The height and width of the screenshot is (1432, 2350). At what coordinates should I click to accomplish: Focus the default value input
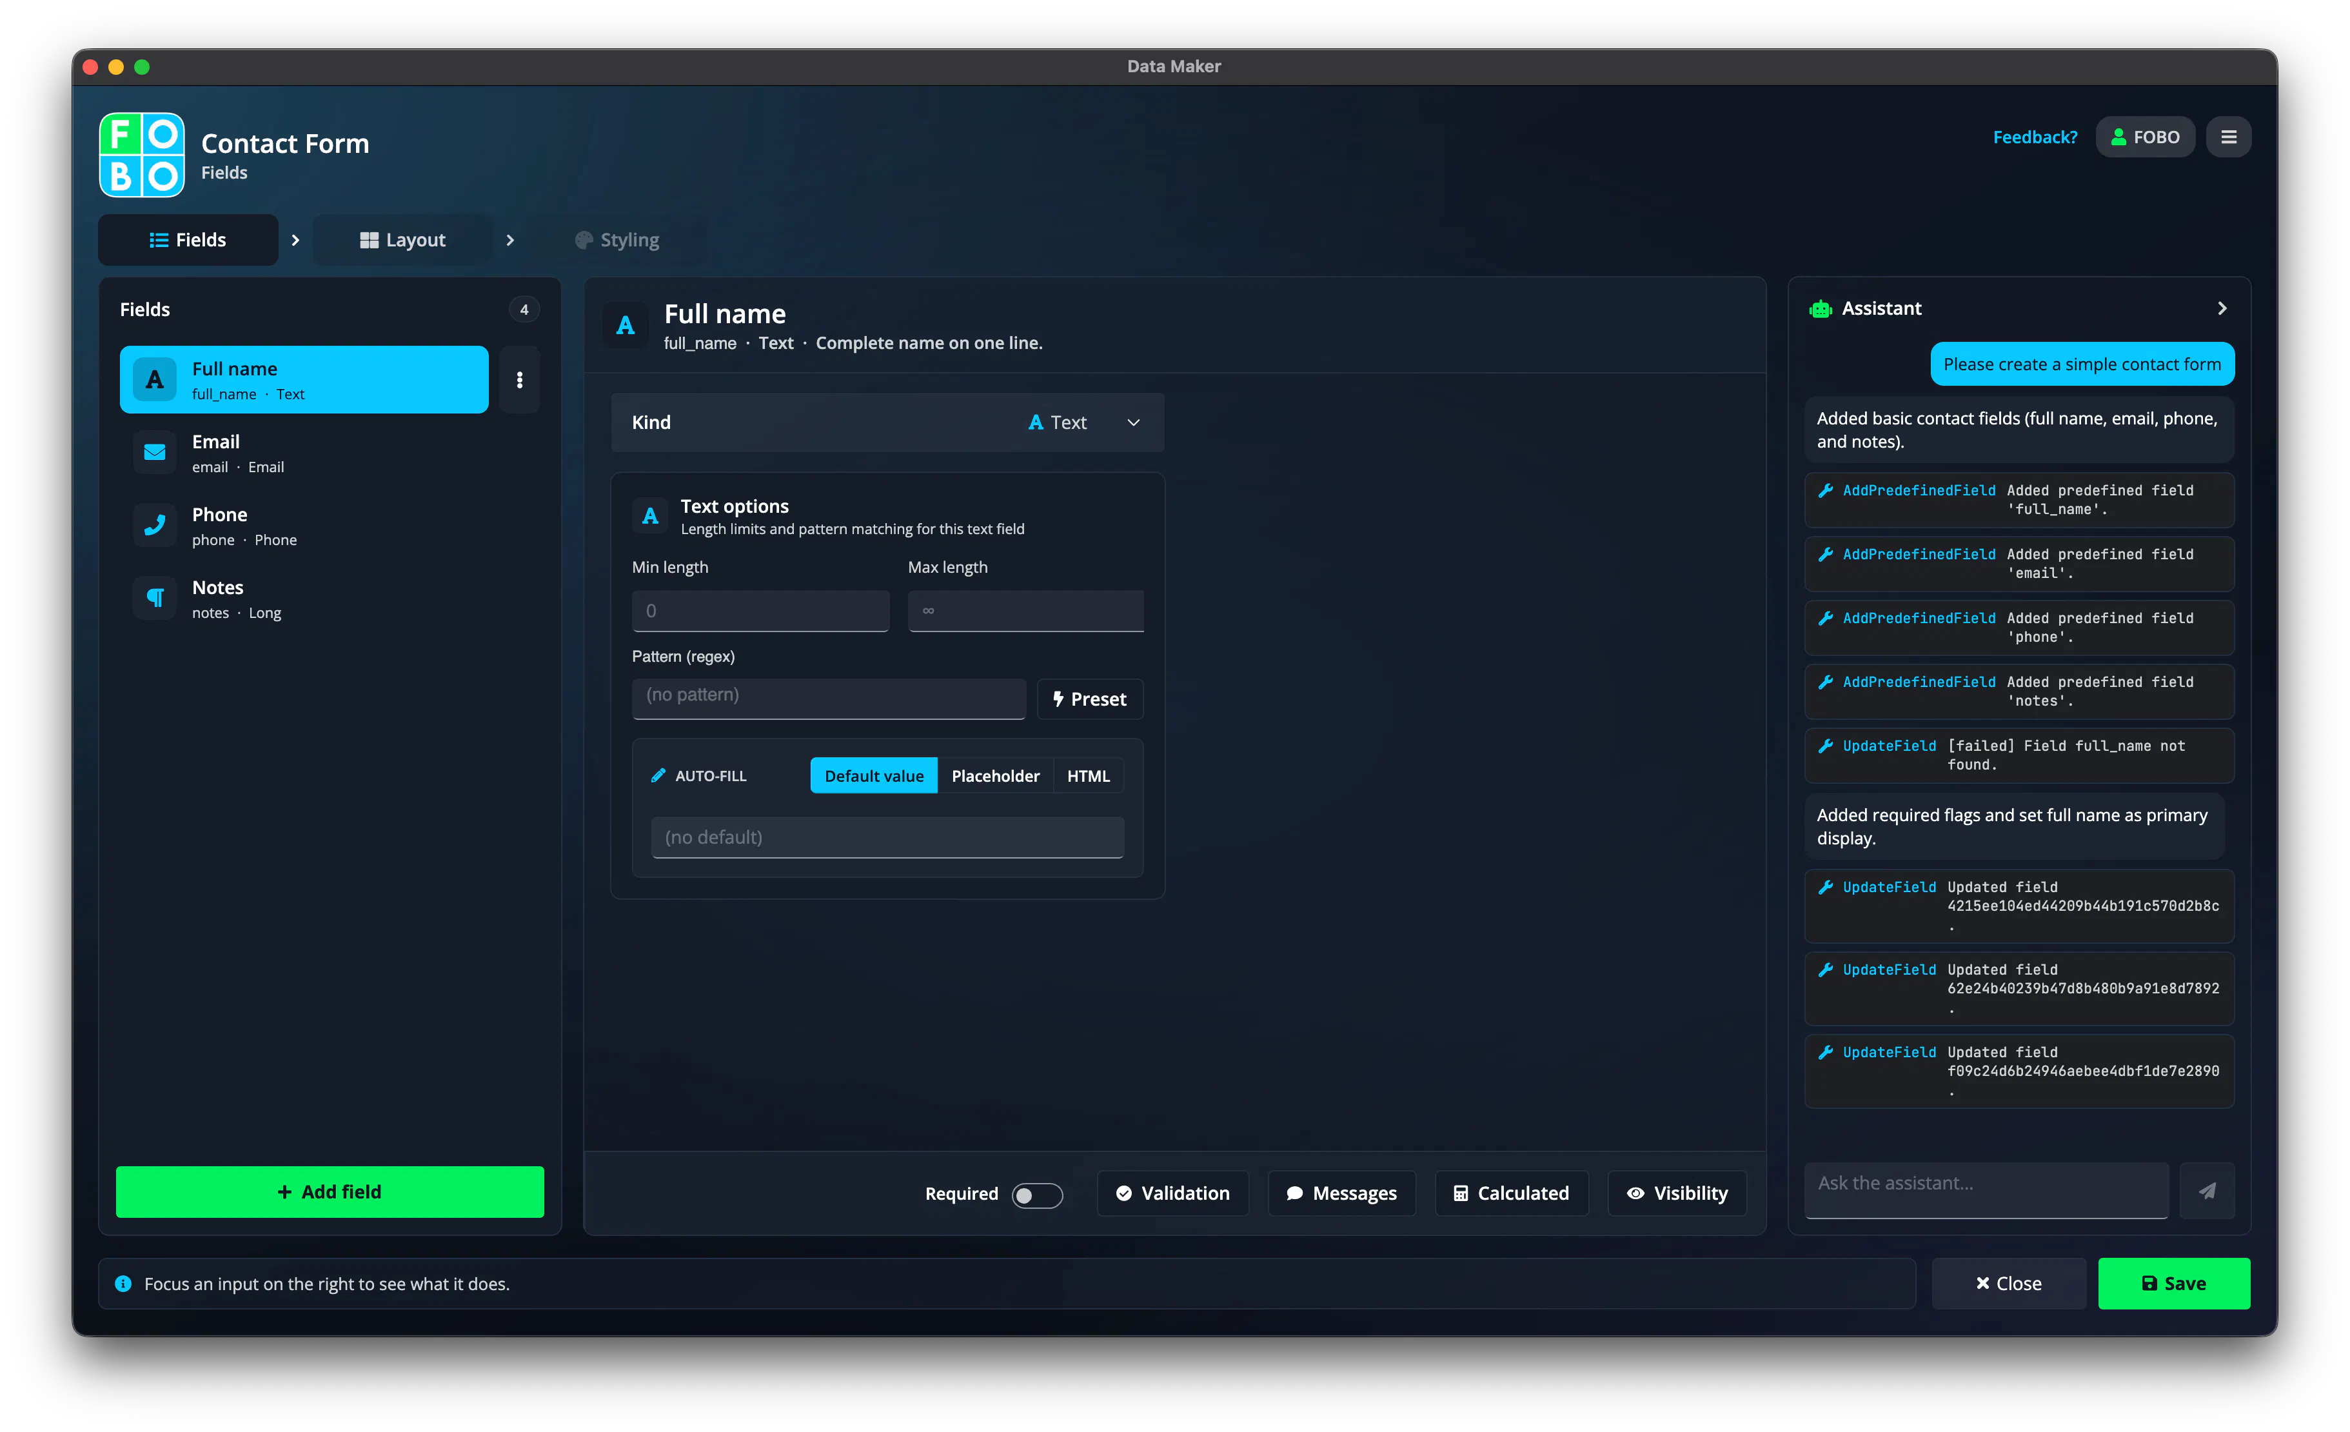[x=887, y=838]
